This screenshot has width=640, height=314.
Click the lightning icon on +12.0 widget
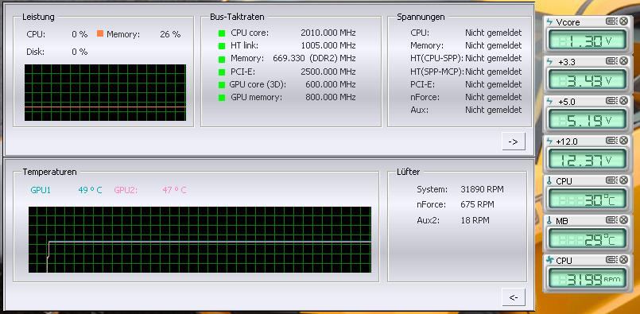(549, 141)
